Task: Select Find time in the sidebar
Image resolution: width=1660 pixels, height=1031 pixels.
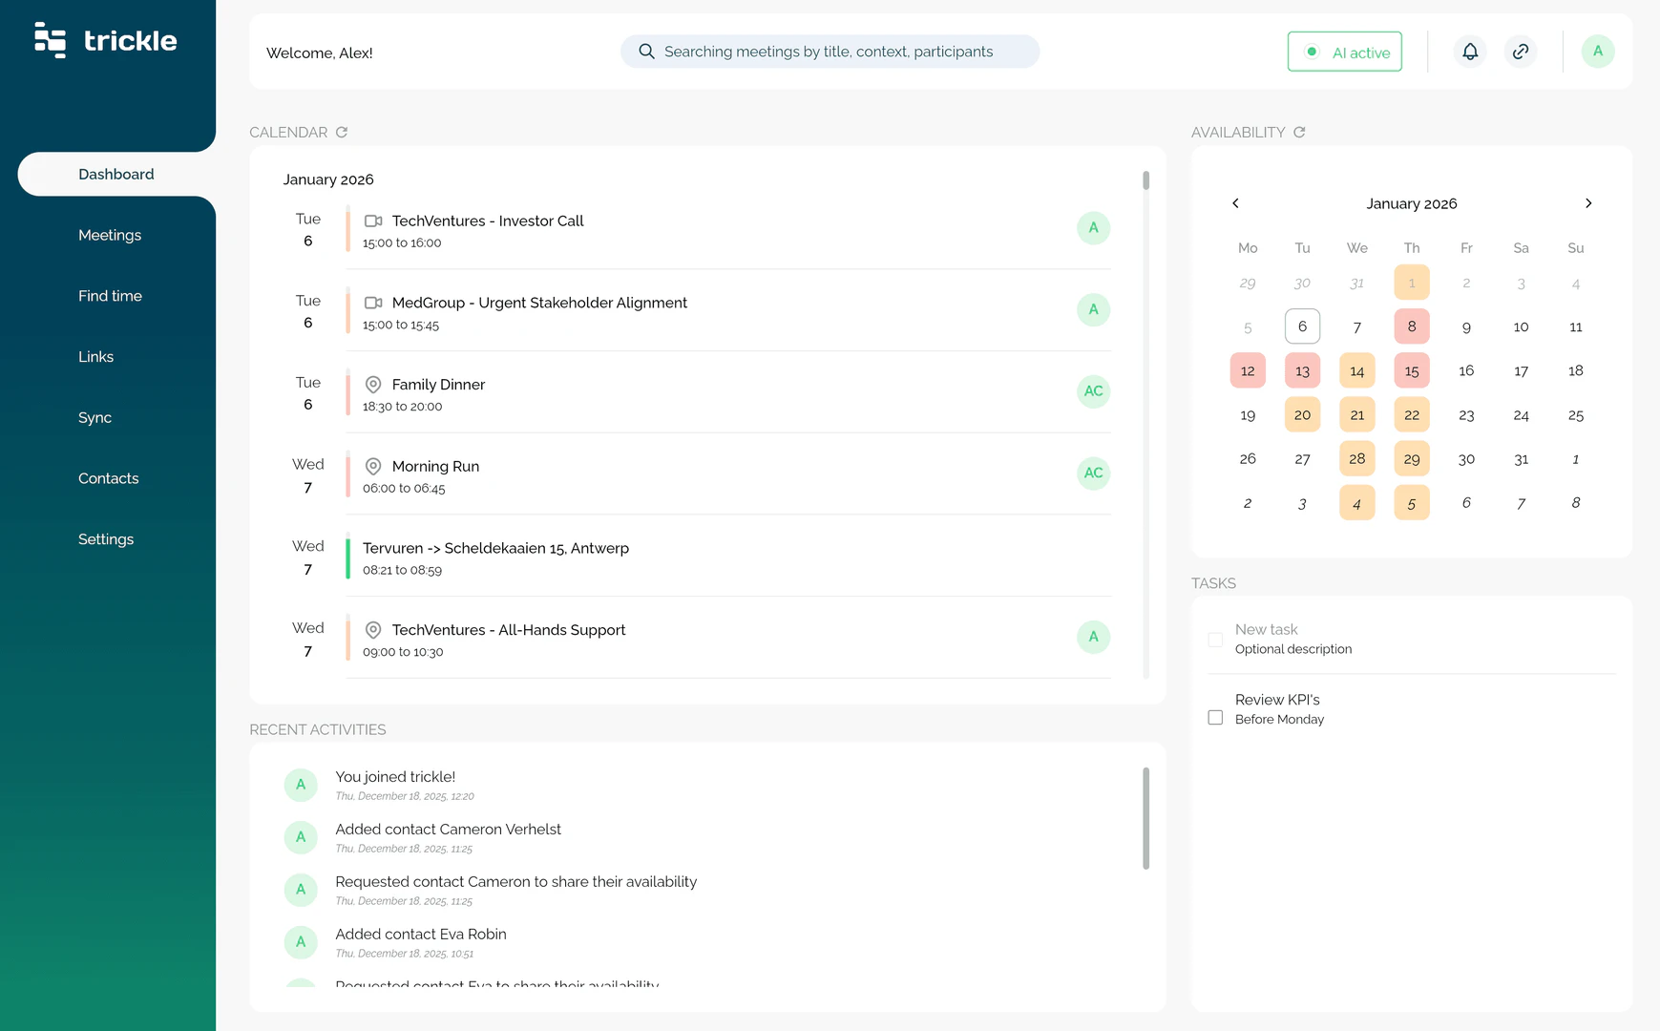Action: tap(111, 296)
